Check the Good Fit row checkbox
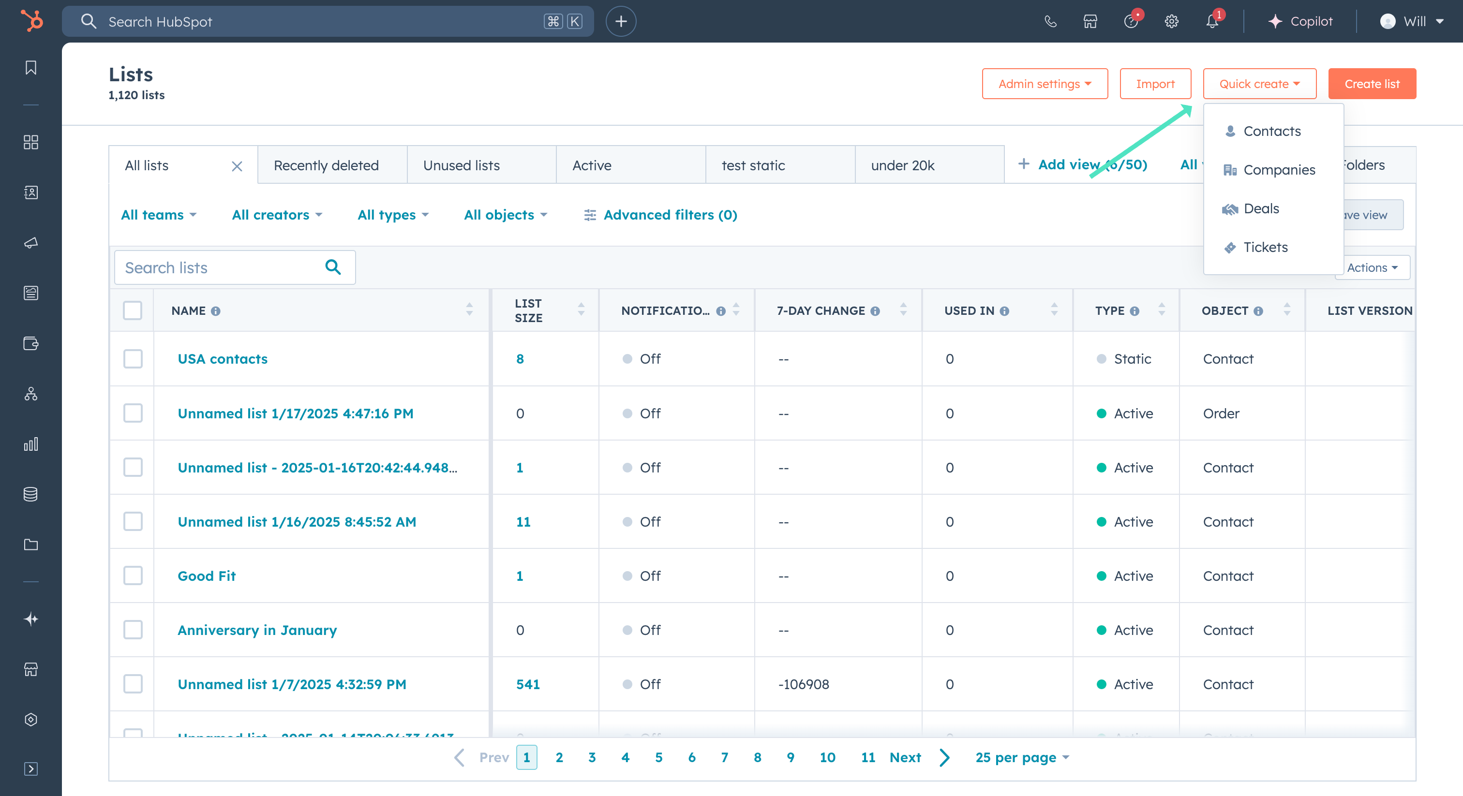1463x796 pixels. [x=133, y=575]
